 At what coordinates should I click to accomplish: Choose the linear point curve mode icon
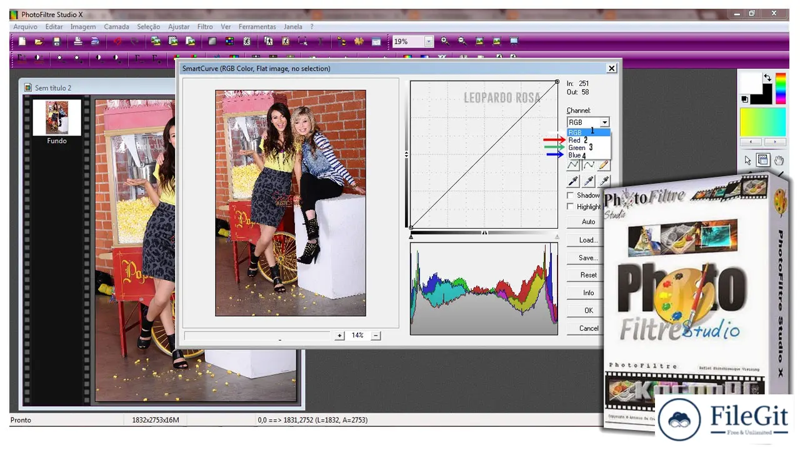pyautogui.click(x=573, y=166)
